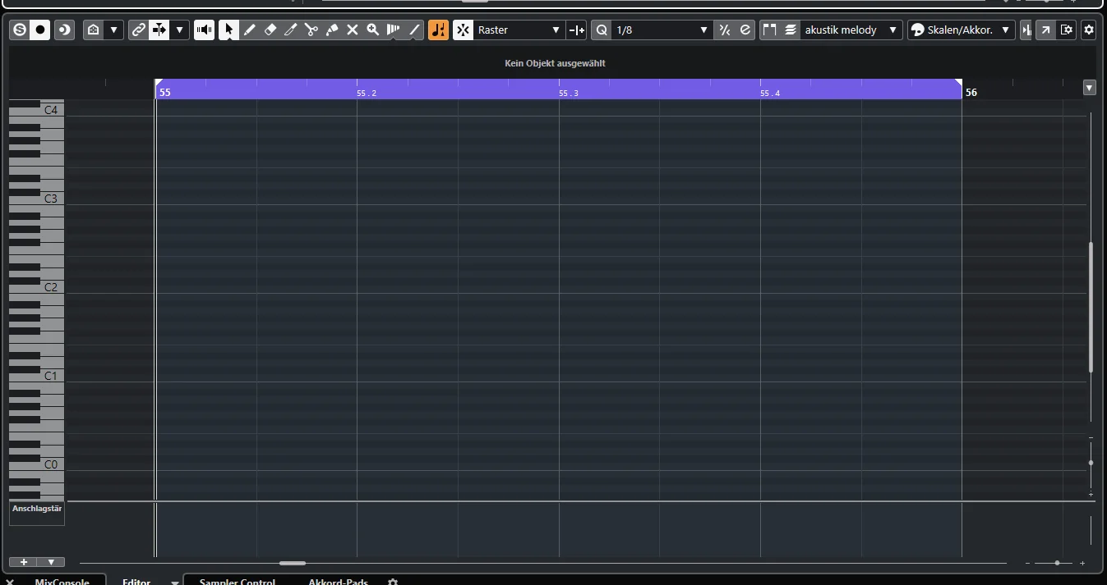Image resolution: width=1107 pixels, height=585 pixels.
Task: Click position 55.2 in the ruler
Action: pyautogui.click(x=367, y=94)
